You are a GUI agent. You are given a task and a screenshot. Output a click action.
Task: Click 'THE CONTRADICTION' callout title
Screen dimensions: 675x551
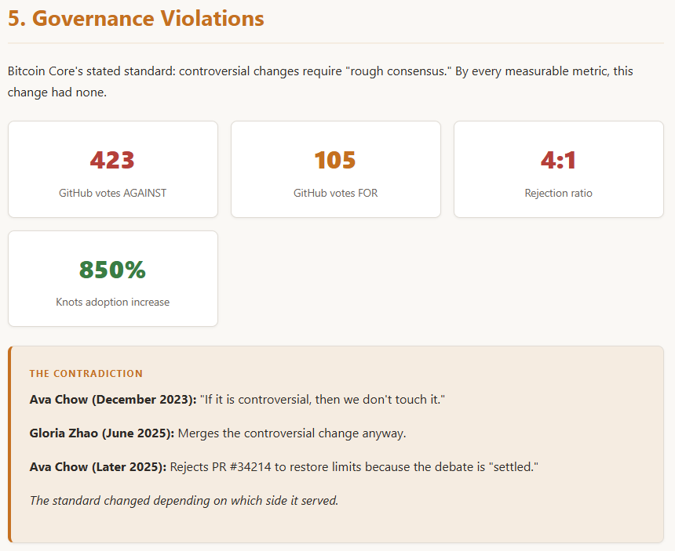coord(86,374)
